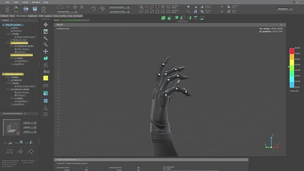This screenshot has width=304, height=171.
Task: Click the crosshair tool in left toolbar
Action: pos(46,25)
